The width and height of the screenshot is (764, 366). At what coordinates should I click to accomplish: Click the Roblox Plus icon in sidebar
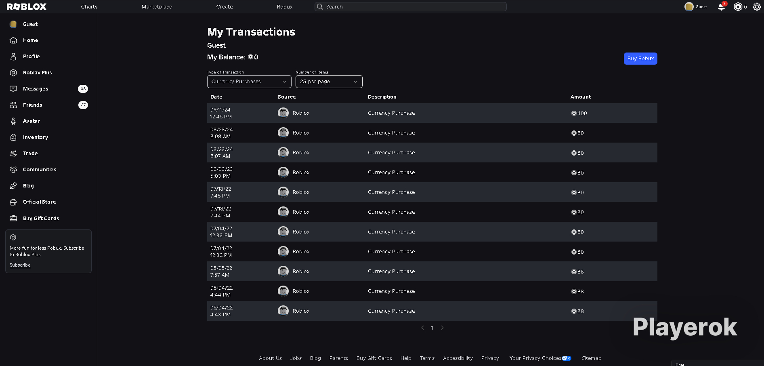pos(13,73)
